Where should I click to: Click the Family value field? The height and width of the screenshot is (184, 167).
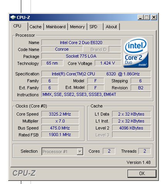tap(50, 81)
